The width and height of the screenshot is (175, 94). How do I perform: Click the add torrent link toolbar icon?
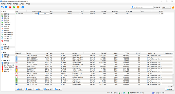click(2, 7)
